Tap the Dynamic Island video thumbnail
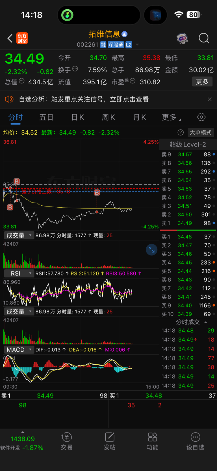 click(x=155, y=15)
